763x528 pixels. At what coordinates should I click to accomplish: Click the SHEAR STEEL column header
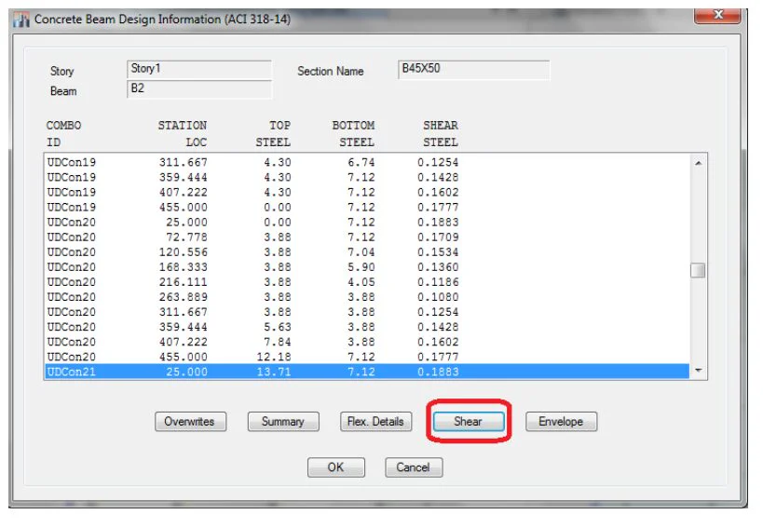point(441,134)
